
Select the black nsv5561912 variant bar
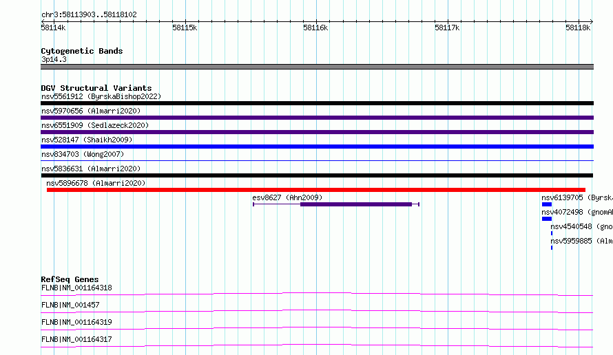pos(317,103)
